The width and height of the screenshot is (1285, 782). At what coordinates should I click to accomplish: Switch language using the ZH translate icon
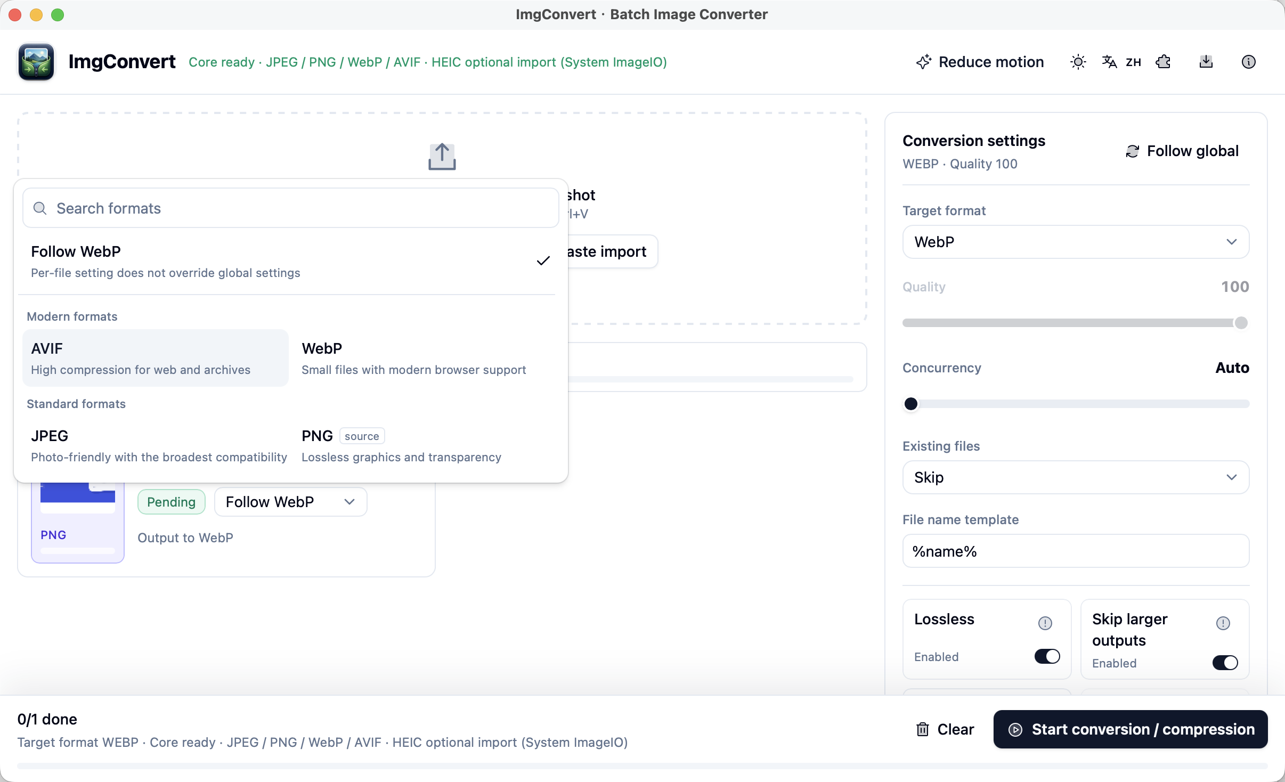tap(1121, 62)
